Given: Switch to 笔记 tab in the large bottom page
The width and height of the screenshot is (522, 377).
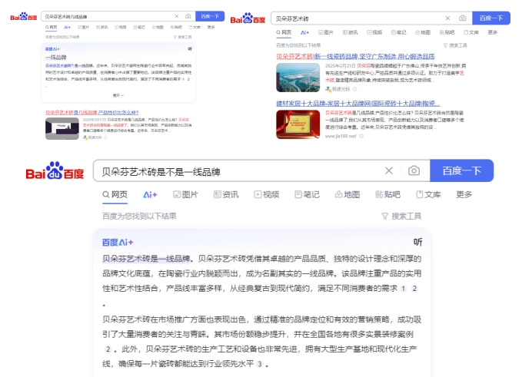Looking at the screenshot, I should pos(307,194).
